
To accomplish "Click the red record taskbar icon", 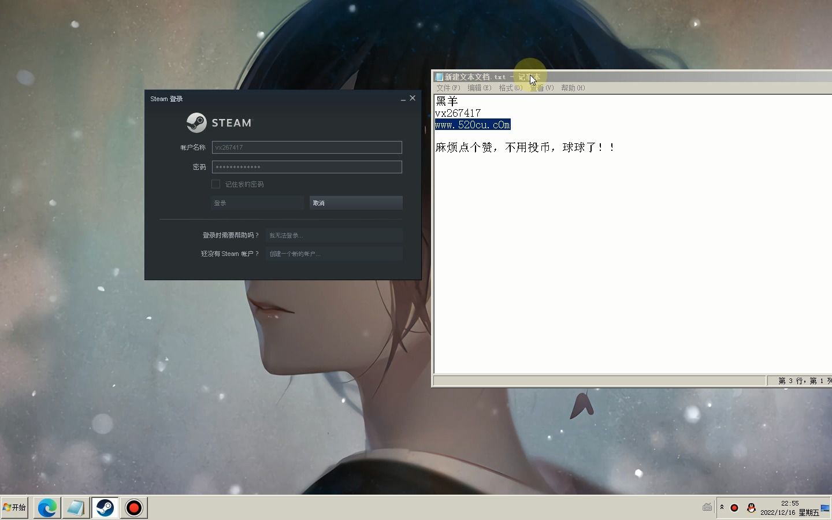I will click(x=133, y=508).
